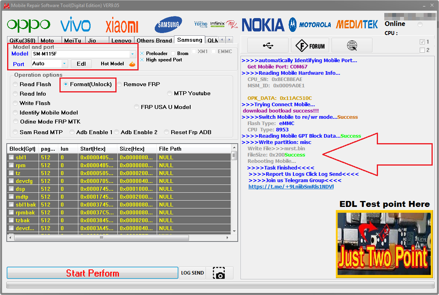This screenshot has width=439, height=295.
Task: Open the Forum icon button
Action: tap(310, 45)
